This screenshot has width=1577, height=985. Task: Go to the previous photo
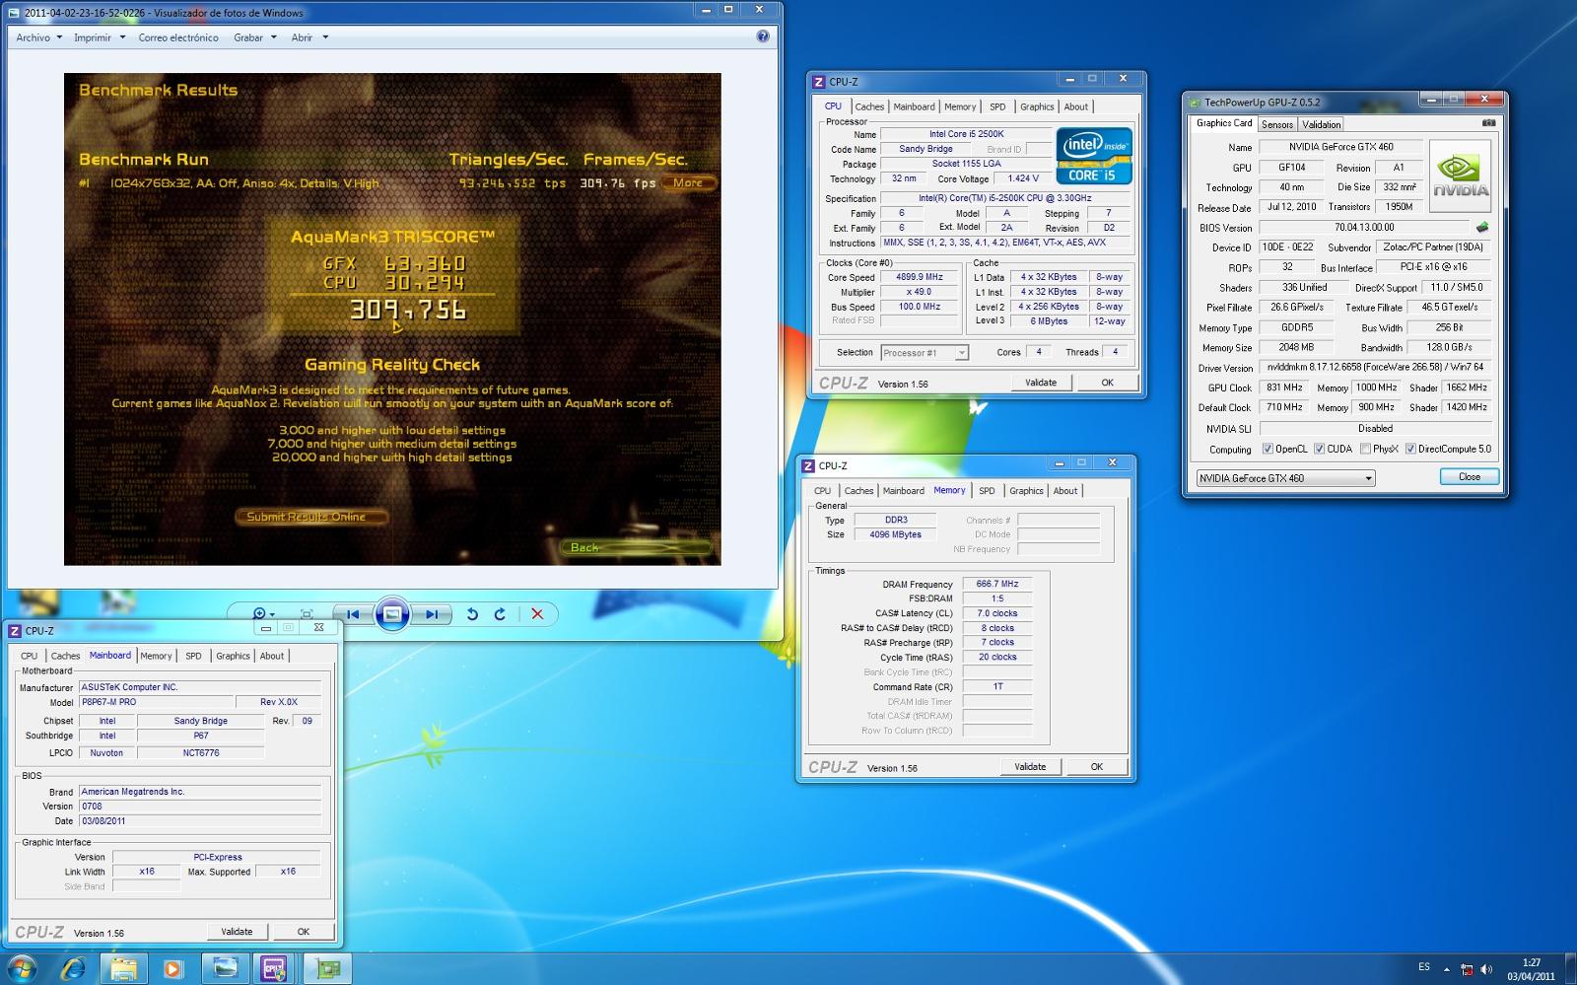[352, 614]
